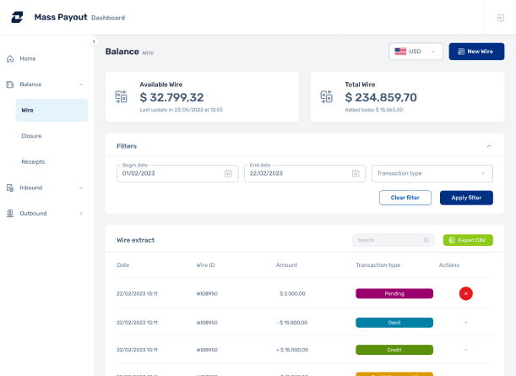516x376 pixels.
Task: Click the Available Wire balance icon
Action: (121, 96)
